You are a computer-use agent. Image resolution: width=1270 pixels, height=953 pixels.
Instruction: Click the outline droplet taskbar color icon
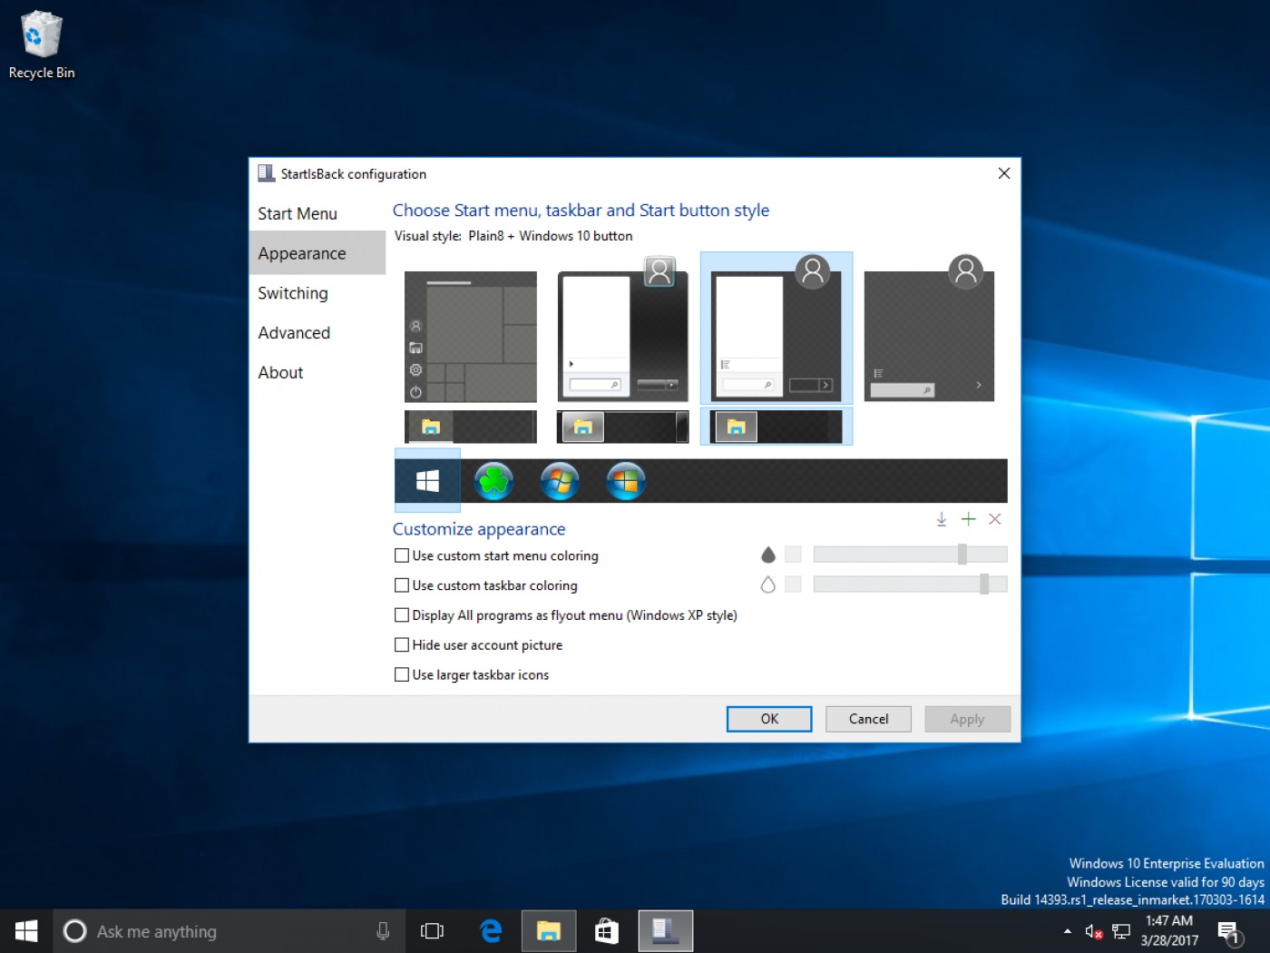(768, 585)
